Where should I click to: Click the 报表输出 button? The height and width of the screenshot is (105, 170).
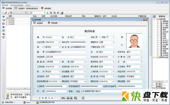coord(159,87)
